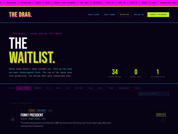Follow the James Brown, 1974 source link
178x134 pixels.
37,119
